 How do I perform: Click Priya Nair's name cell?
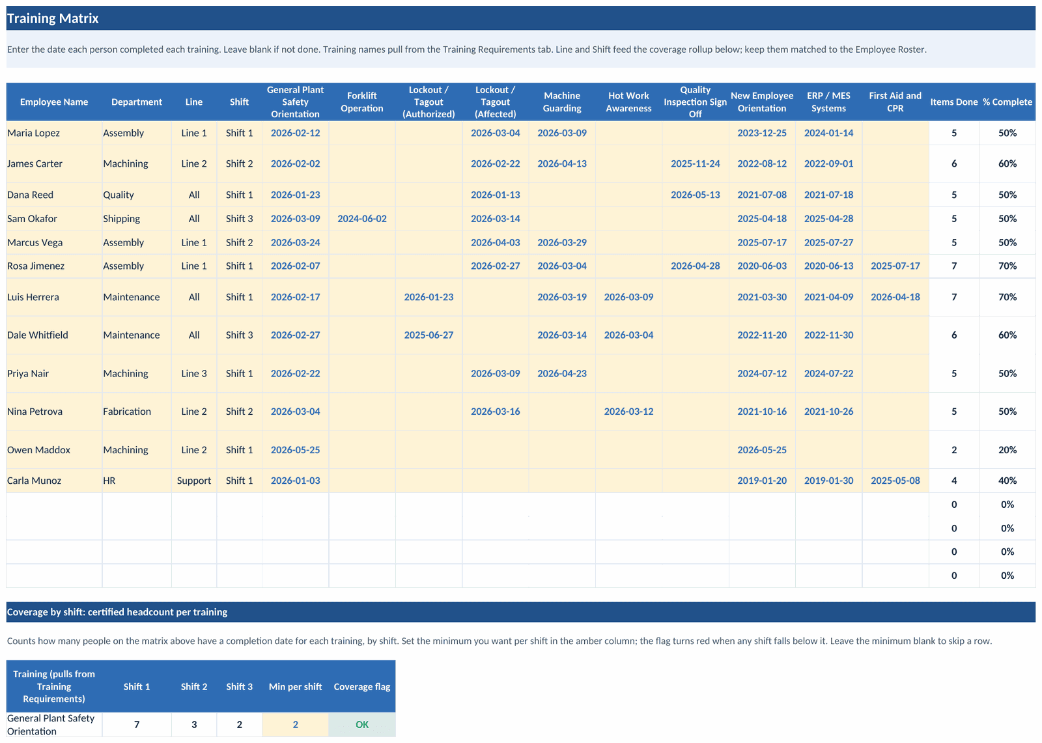[x=54, y=374]
